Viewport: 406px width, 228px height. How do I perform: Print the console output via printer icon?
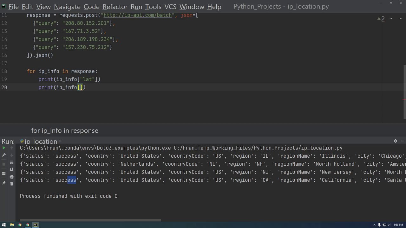[12, 177]
